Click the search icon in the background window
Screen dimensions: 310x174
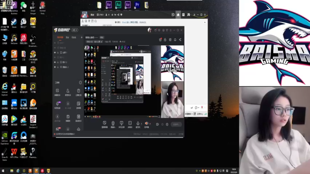[x=96, y=21]
